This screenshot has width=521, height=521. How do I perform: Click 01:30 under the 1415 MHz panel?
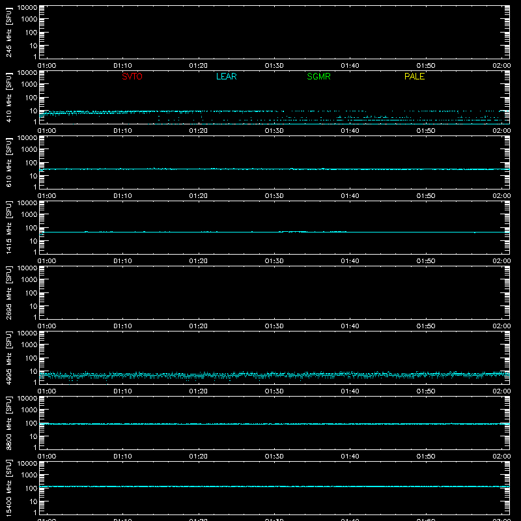tap(274, 261)
